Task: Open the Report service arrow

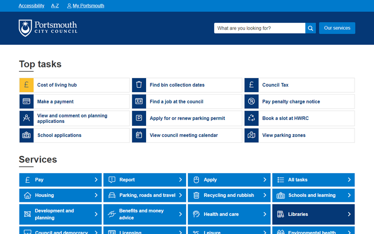Action: 180,180
